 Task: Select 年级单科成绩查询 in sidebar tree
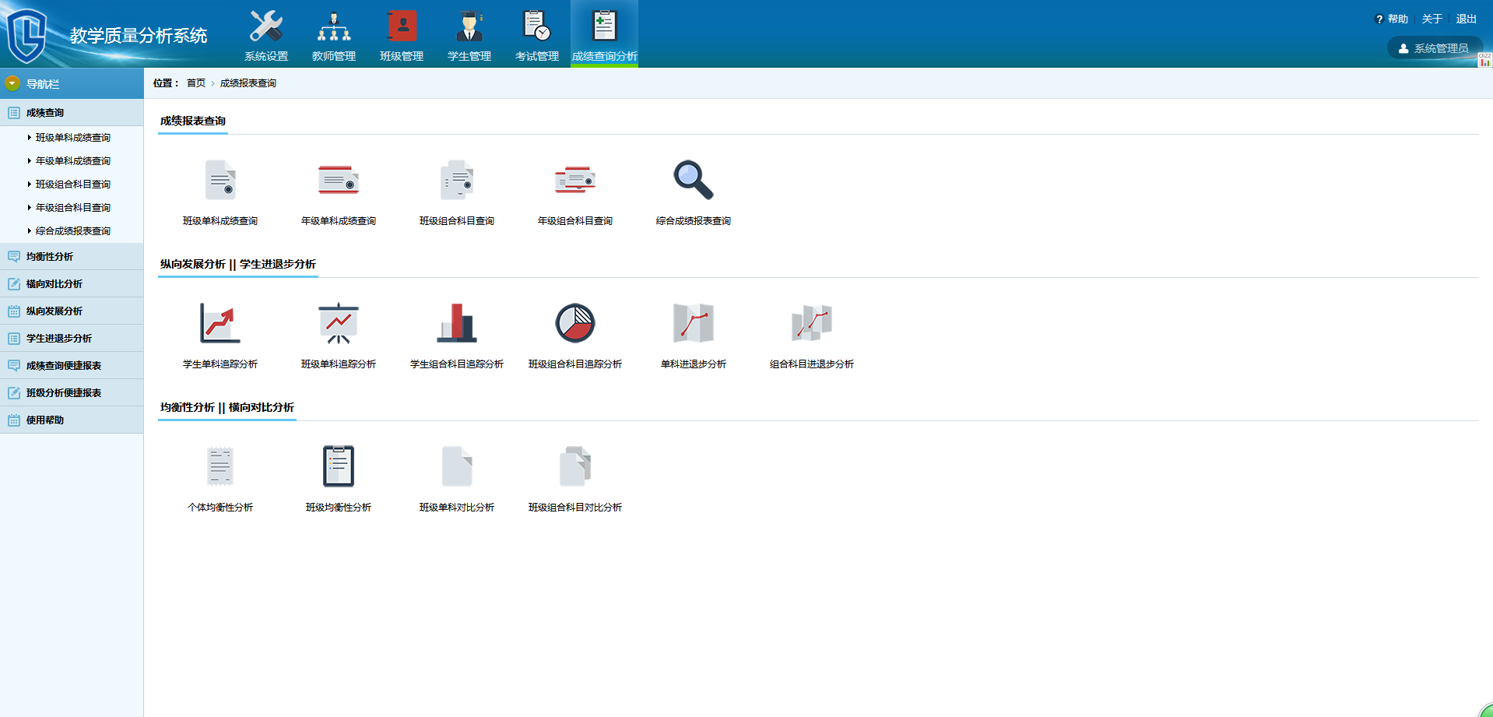point(73,161)
